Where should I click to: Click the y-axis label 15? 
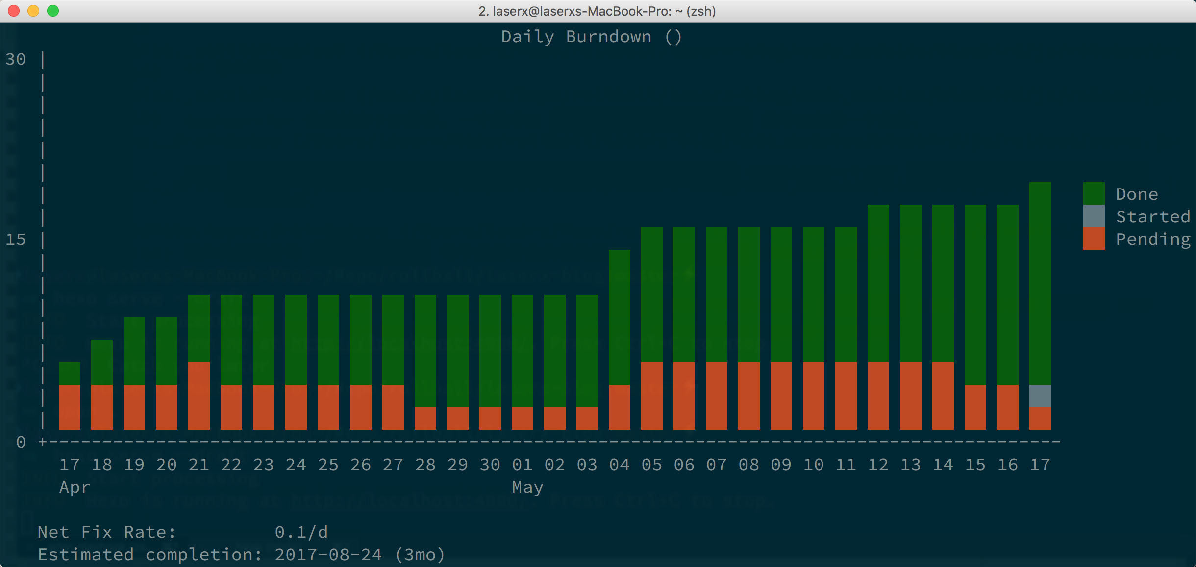point(16,239)
